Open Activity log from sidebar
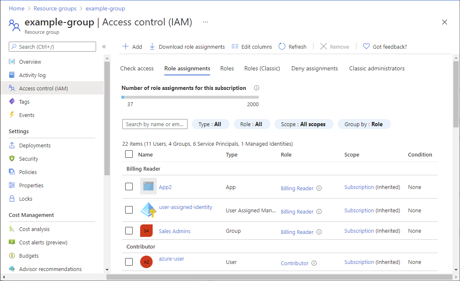460x281 pixels. [x=32, y=75]
